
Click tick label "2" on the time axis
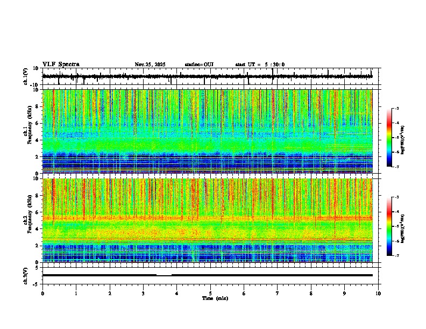(x=110, y=294)
